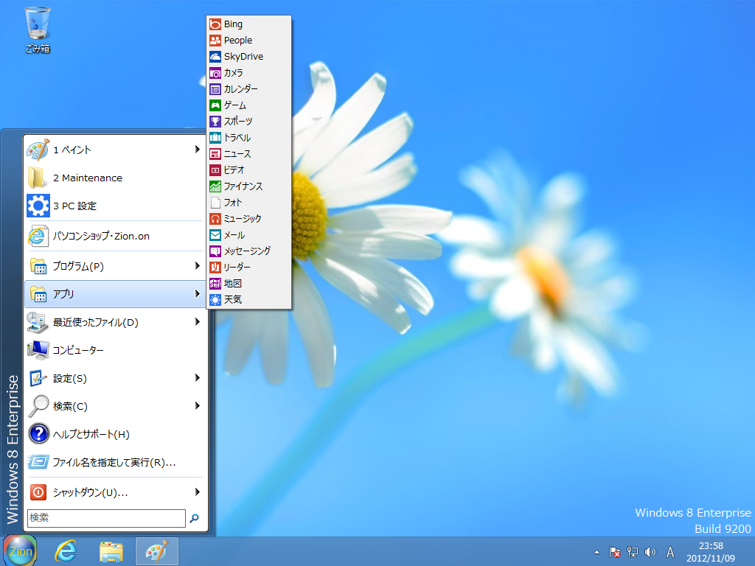Launch the People app
Viewport: 755px width, 566px height.
(237, 41)
